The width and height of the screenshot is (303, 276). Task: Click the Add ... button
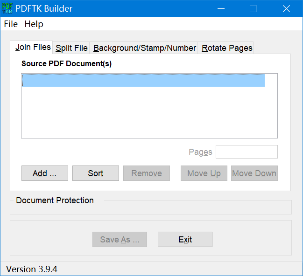pos(45,173)
